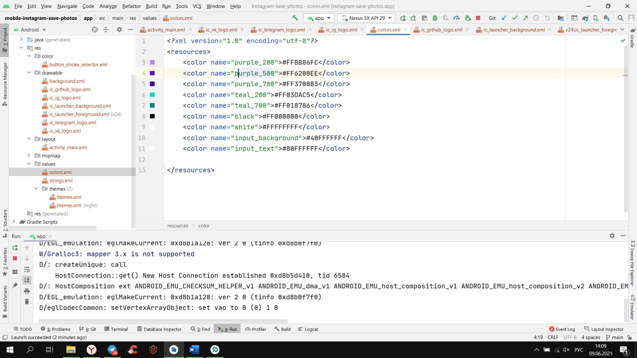Select strings.xml in project tree
The image size is (637, 358).
[61, 180]
